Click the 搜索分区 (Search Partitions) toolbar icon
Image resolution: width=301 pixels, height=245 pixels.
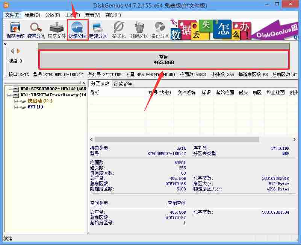pyautogui.click(x=36, y=30)
